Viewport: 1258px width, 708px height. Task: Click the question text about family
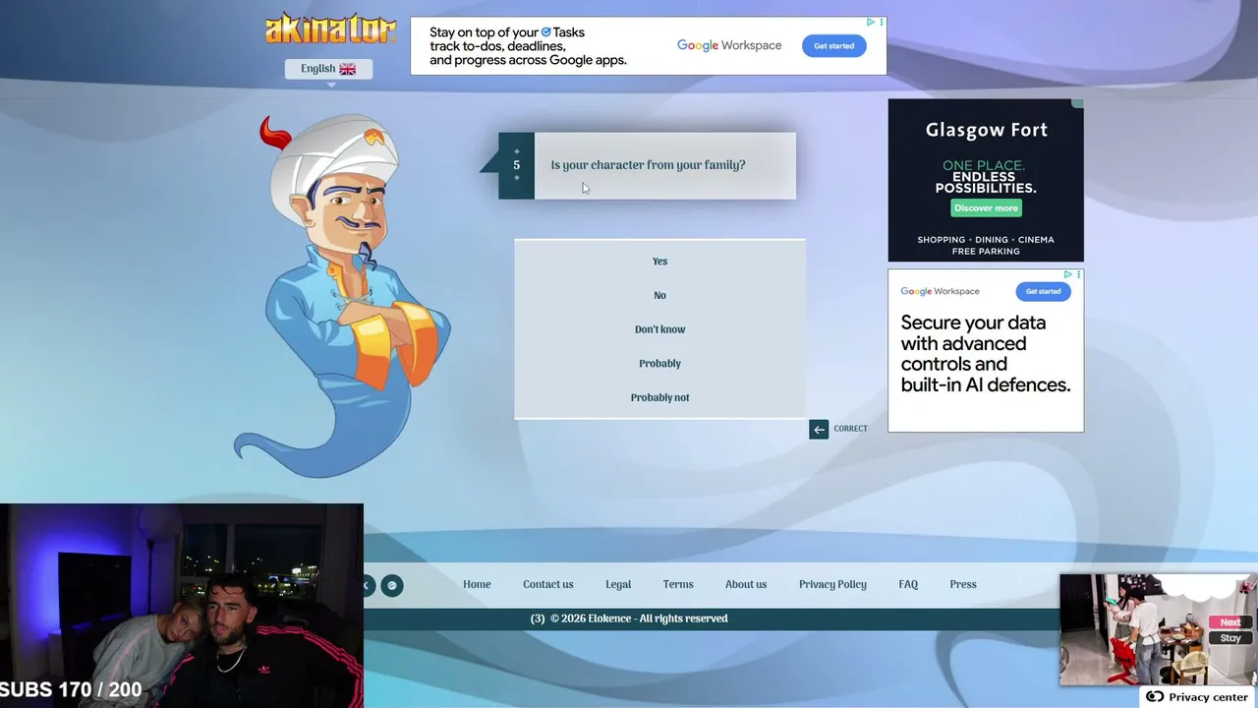point(648,165)
